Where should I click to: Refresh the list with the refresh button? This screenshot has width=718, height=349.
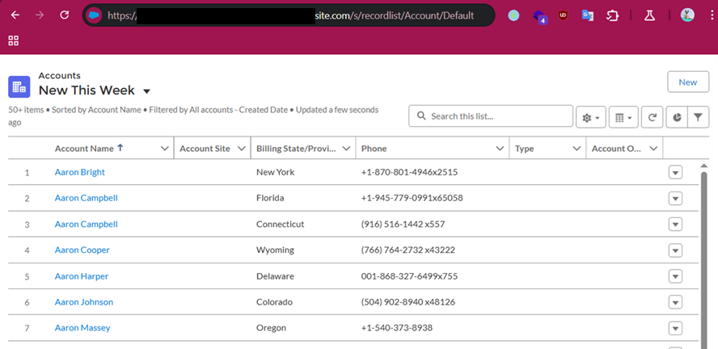click(652, 118)
